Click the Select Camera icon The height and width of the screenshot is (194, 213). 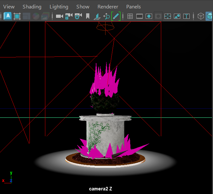[59, 16]
